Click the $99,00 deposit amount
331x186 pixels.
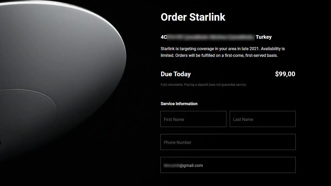pyautogui.click(x=285, y=74)
